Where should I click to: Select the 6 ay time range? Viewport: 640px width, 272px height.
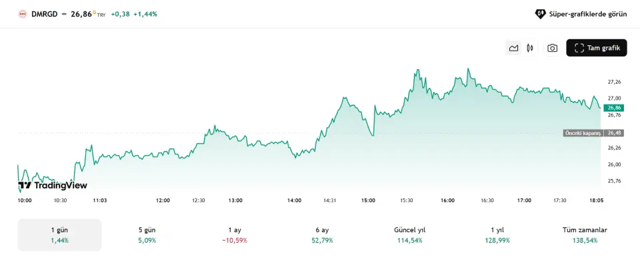point(322,235)
